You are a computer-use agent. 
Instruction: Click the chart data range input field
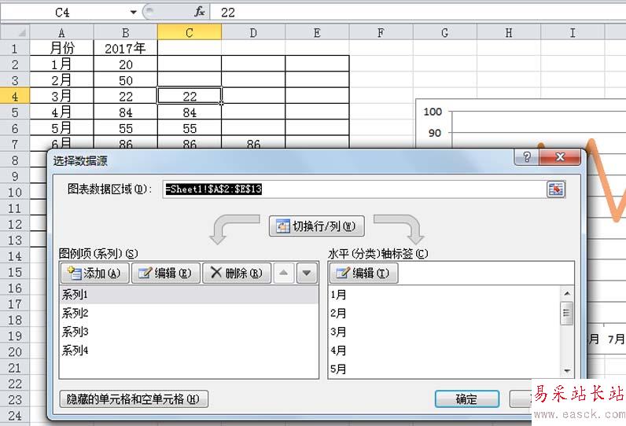(354, 189)
